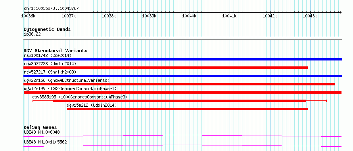Select dgv12e199 1000 Genomes Phase1 red bar
The image size is (353, 151).
[182, 92]
